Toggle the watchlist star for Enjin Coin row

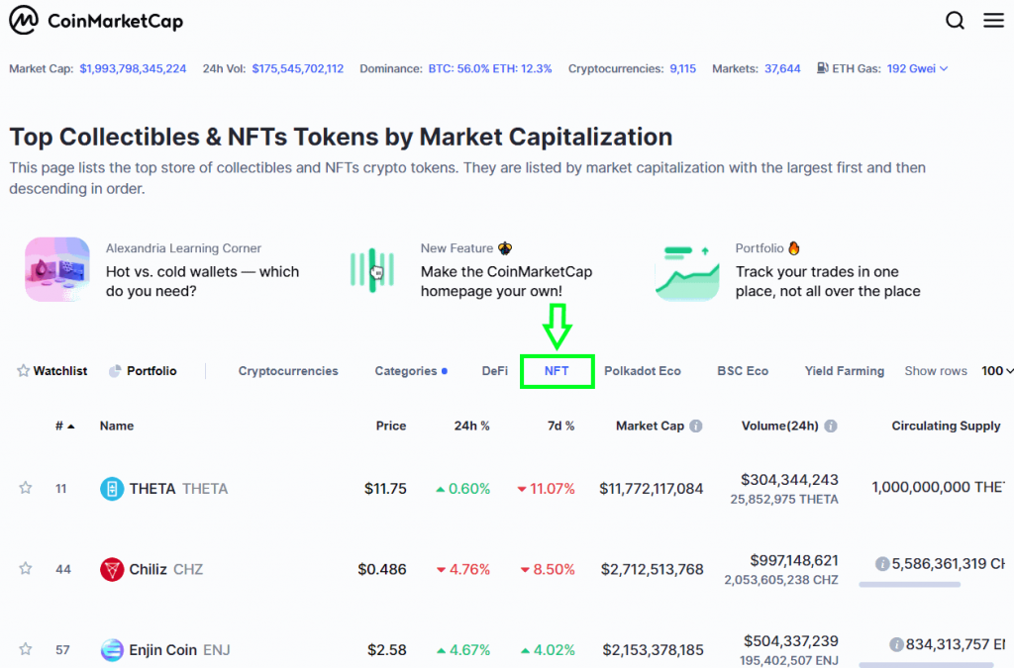click(25, 648)
